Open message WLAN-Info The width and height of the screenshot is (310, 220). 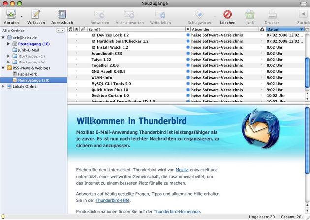pos(102,77)
